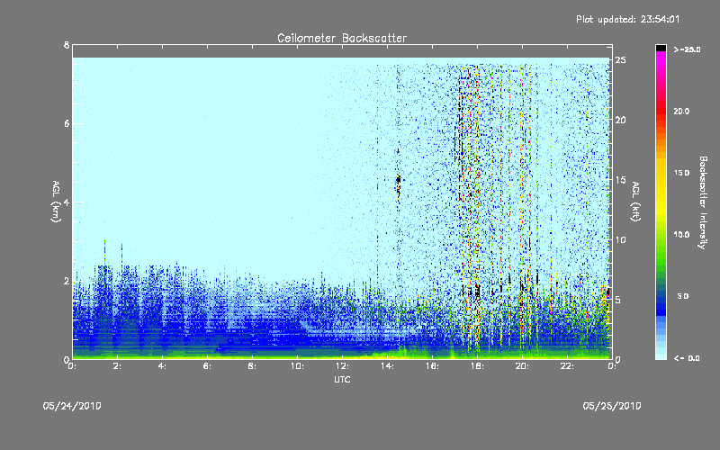Click the '18:' hour tick on UTC axis
The image size is (720, 450).
coord(477,366)
